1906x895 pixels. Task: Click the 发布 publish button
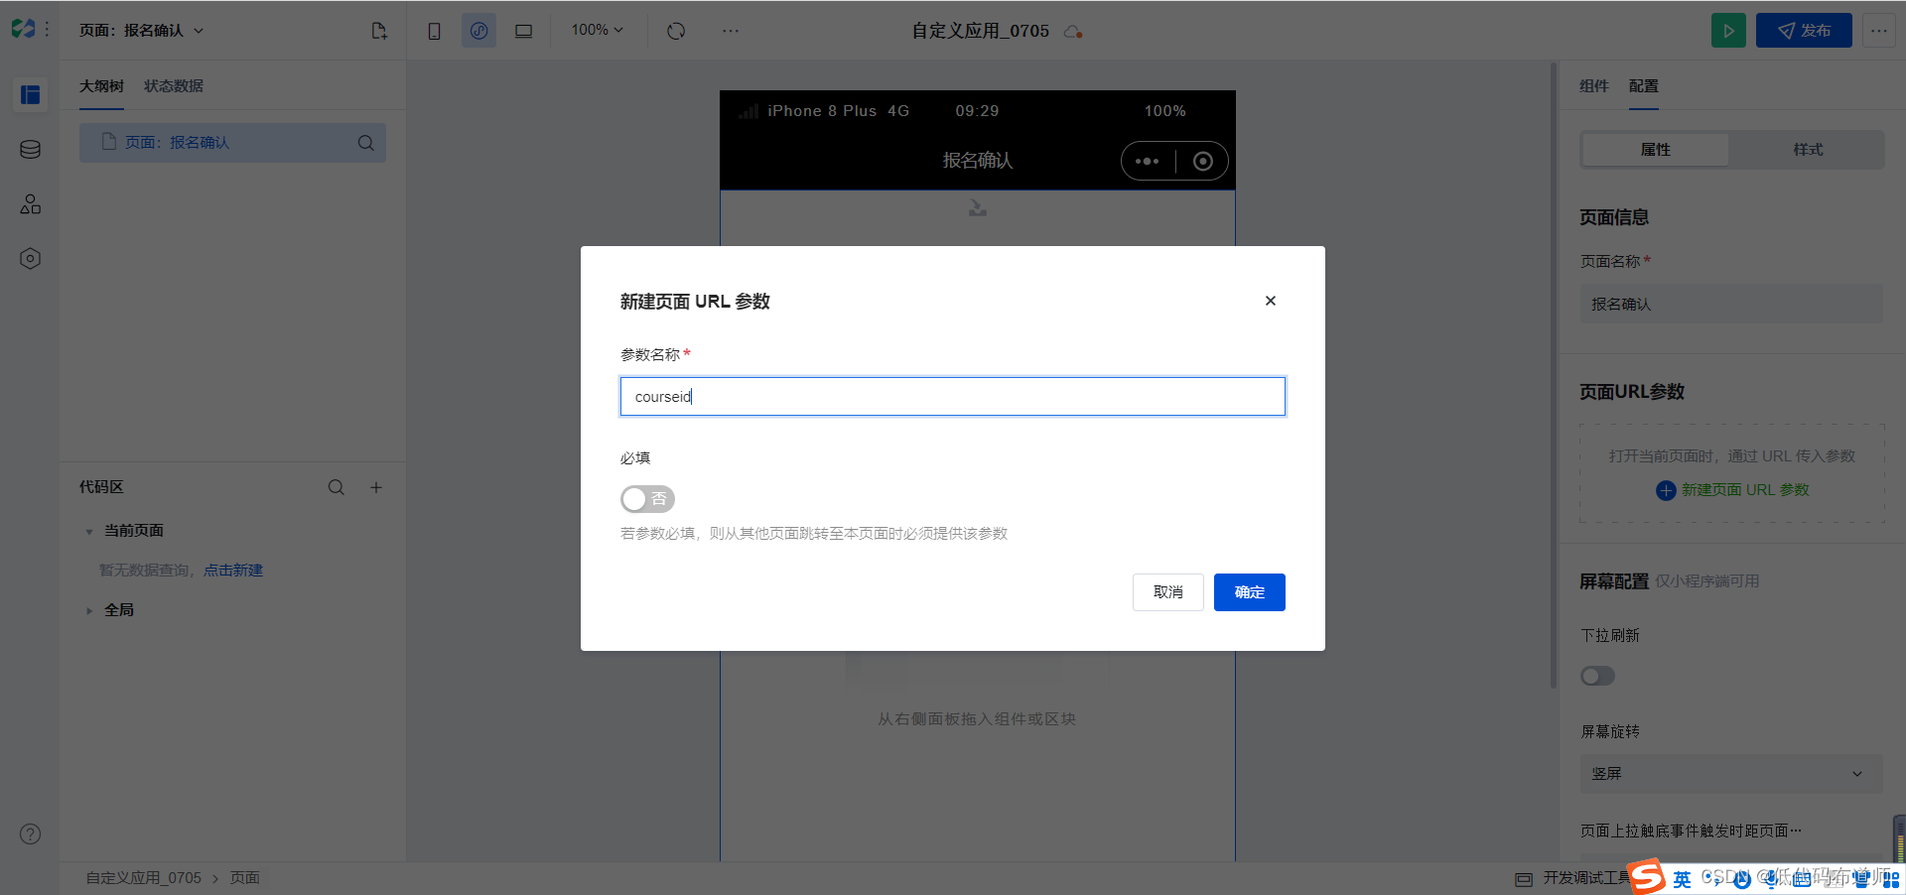[1804, 31]
